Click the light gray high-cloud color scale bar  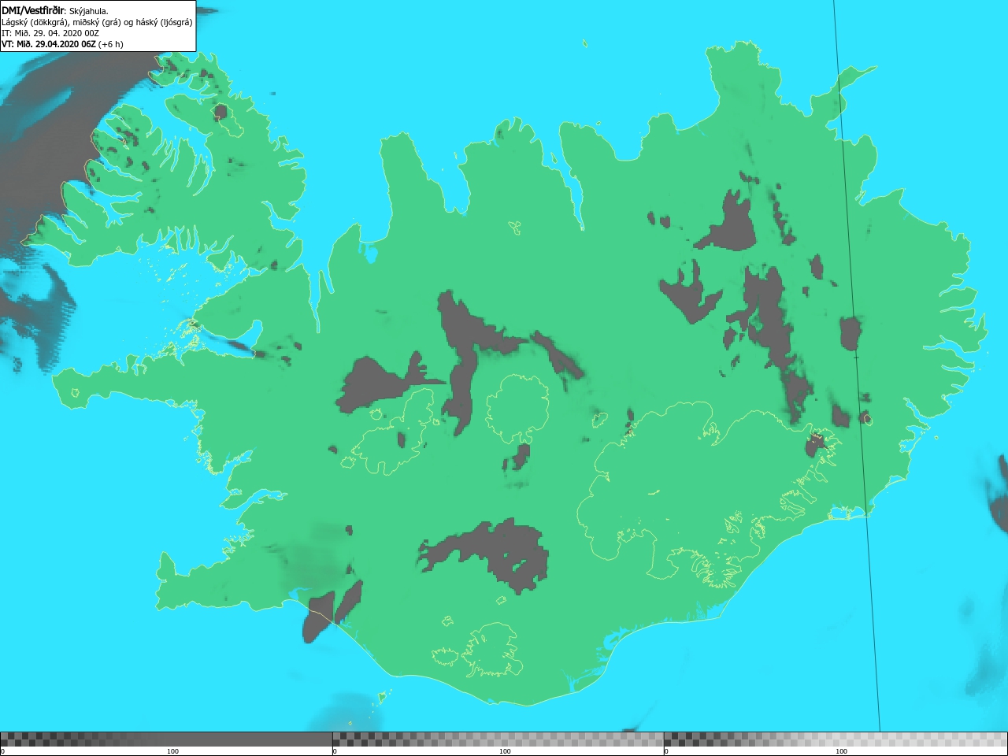[x=836, y=739]
